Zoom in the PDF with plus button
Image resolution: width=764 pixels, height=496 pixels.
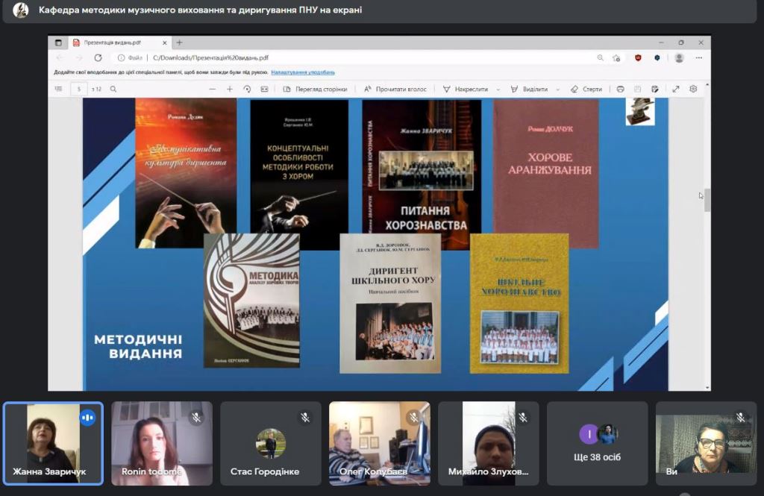[x=230, y=89]
